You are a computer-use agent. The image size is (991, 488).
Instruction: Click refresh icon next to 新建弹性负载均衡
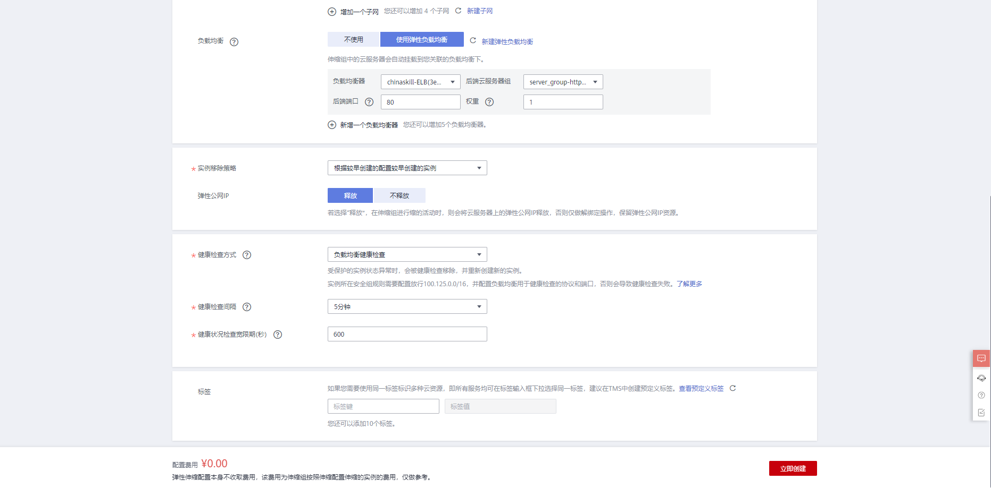[472, 40]
